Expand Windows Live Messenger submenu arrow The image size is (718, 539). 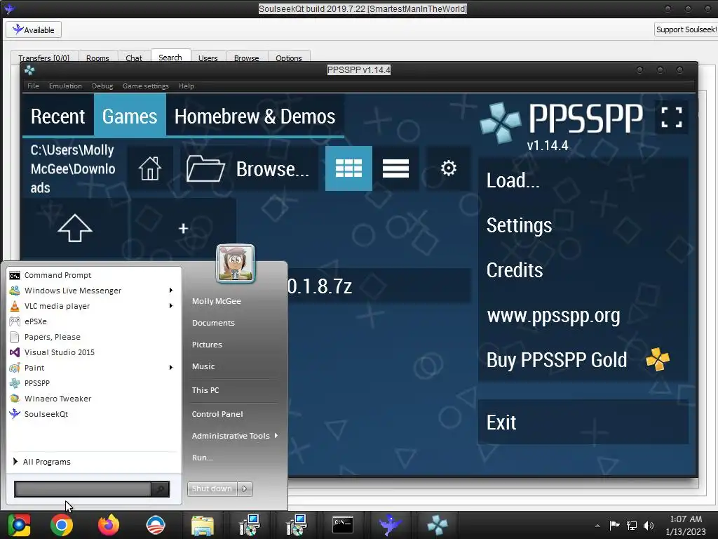[171, 290]
